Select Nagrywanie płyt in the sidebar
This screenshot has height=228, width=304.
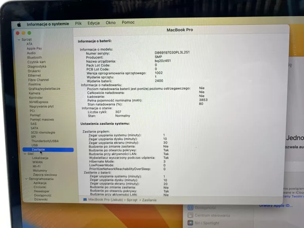pos(42,106)
